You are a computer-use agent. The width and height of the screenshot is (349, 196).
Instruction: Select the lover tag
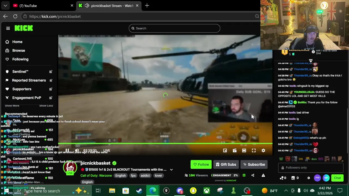pos(158,176)
